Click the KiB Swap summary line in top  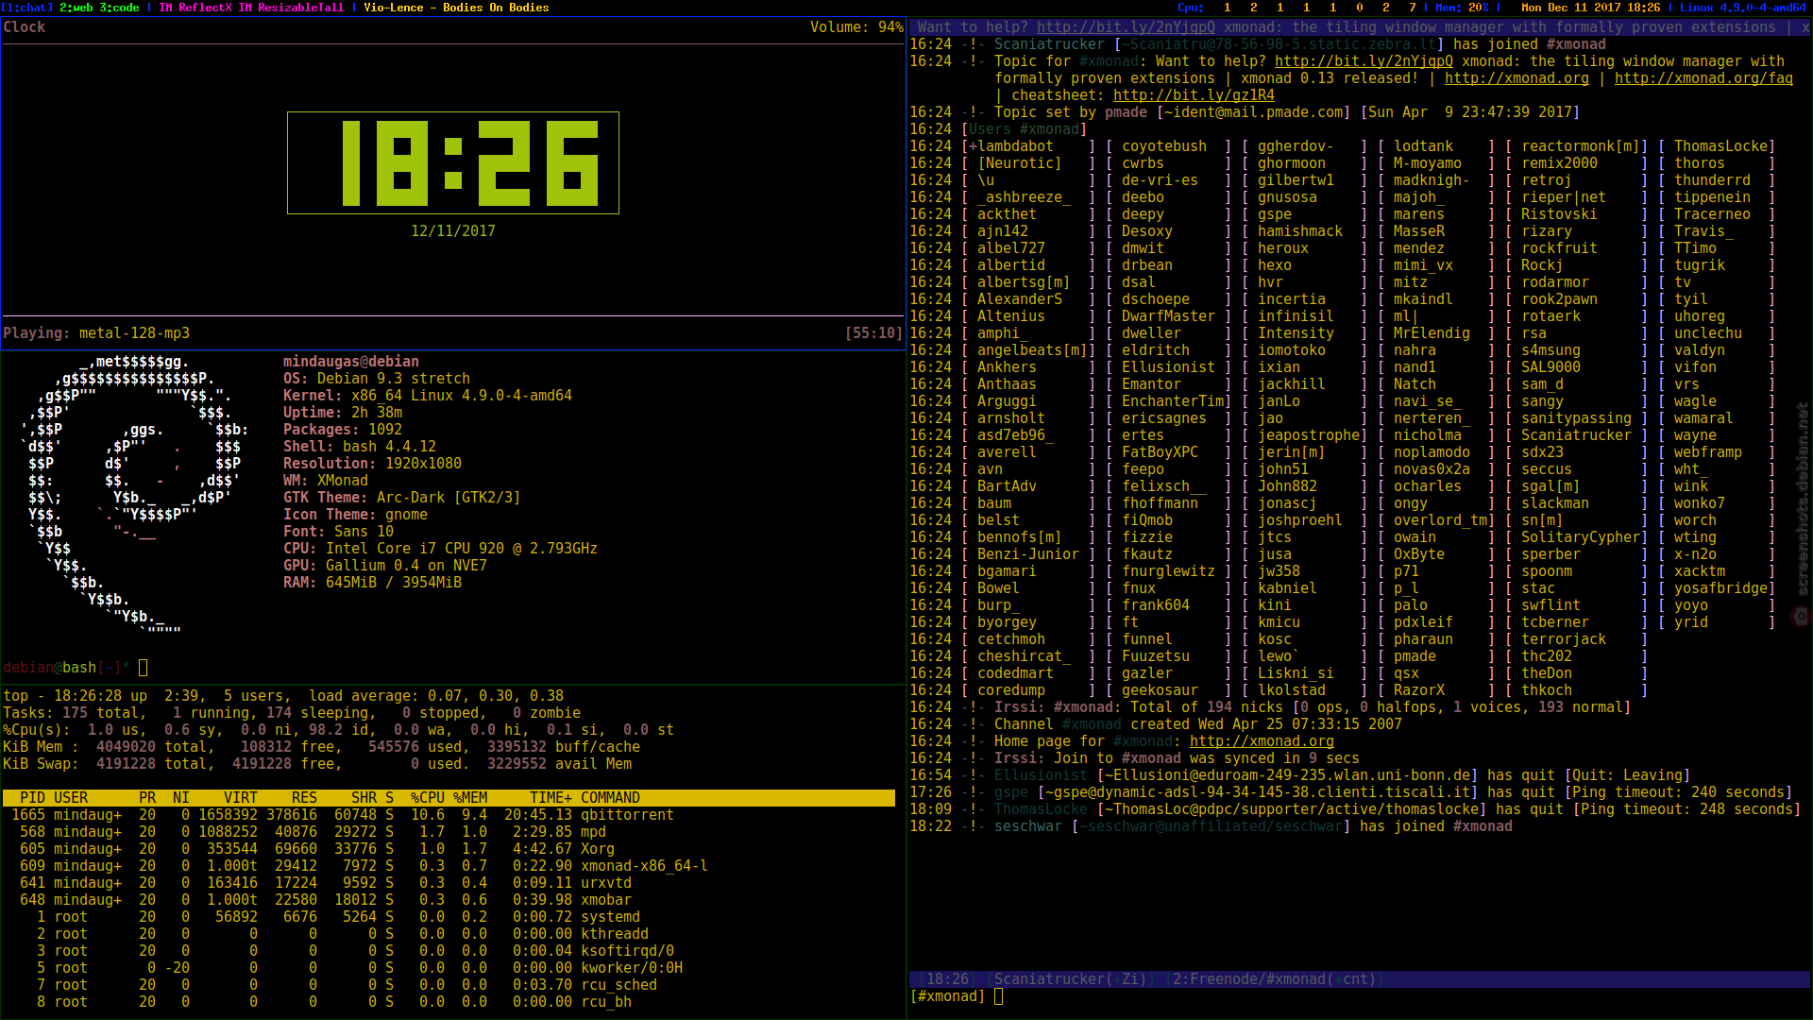[x=317, y=764]
